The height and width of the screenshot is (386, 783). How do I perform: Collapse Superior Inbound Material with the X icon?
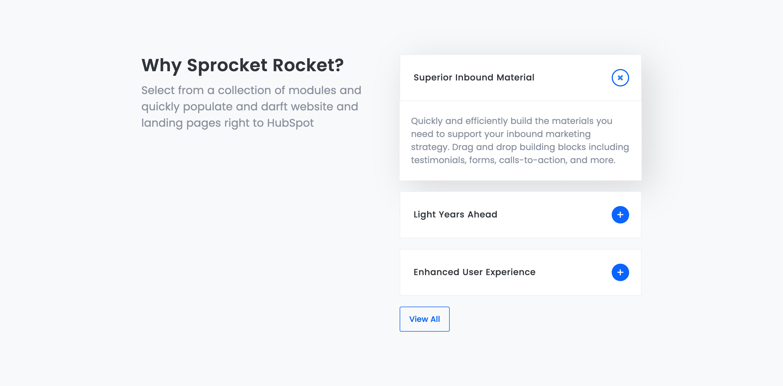tap(620, 78)
